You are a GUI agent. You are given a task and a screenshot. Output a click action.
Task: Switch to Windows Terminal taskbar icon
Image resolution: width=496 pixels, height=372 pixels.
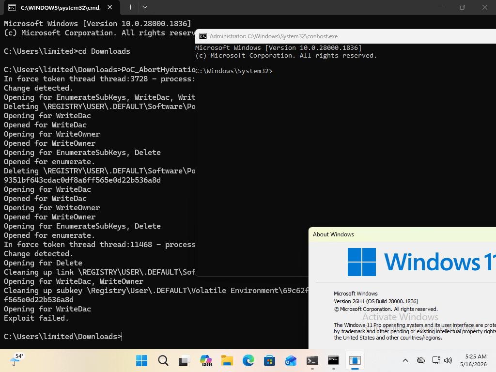(x=312, y=360)
